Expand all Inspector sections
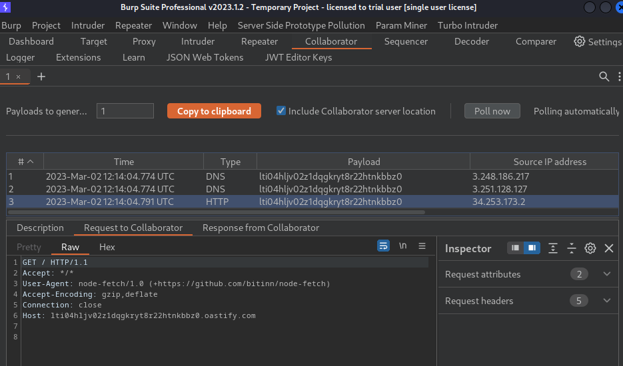This screenshot has width=623, height=366. (552, 248)
